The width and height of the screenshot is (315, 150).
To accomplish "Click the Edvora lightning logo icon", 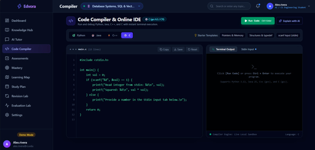I will 19,6.
